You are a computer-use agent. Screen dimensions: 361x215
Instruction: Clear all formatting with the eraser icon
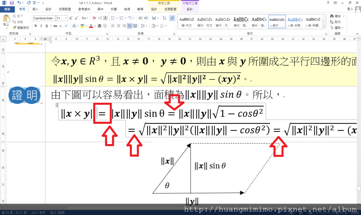[x=94, y=18]
